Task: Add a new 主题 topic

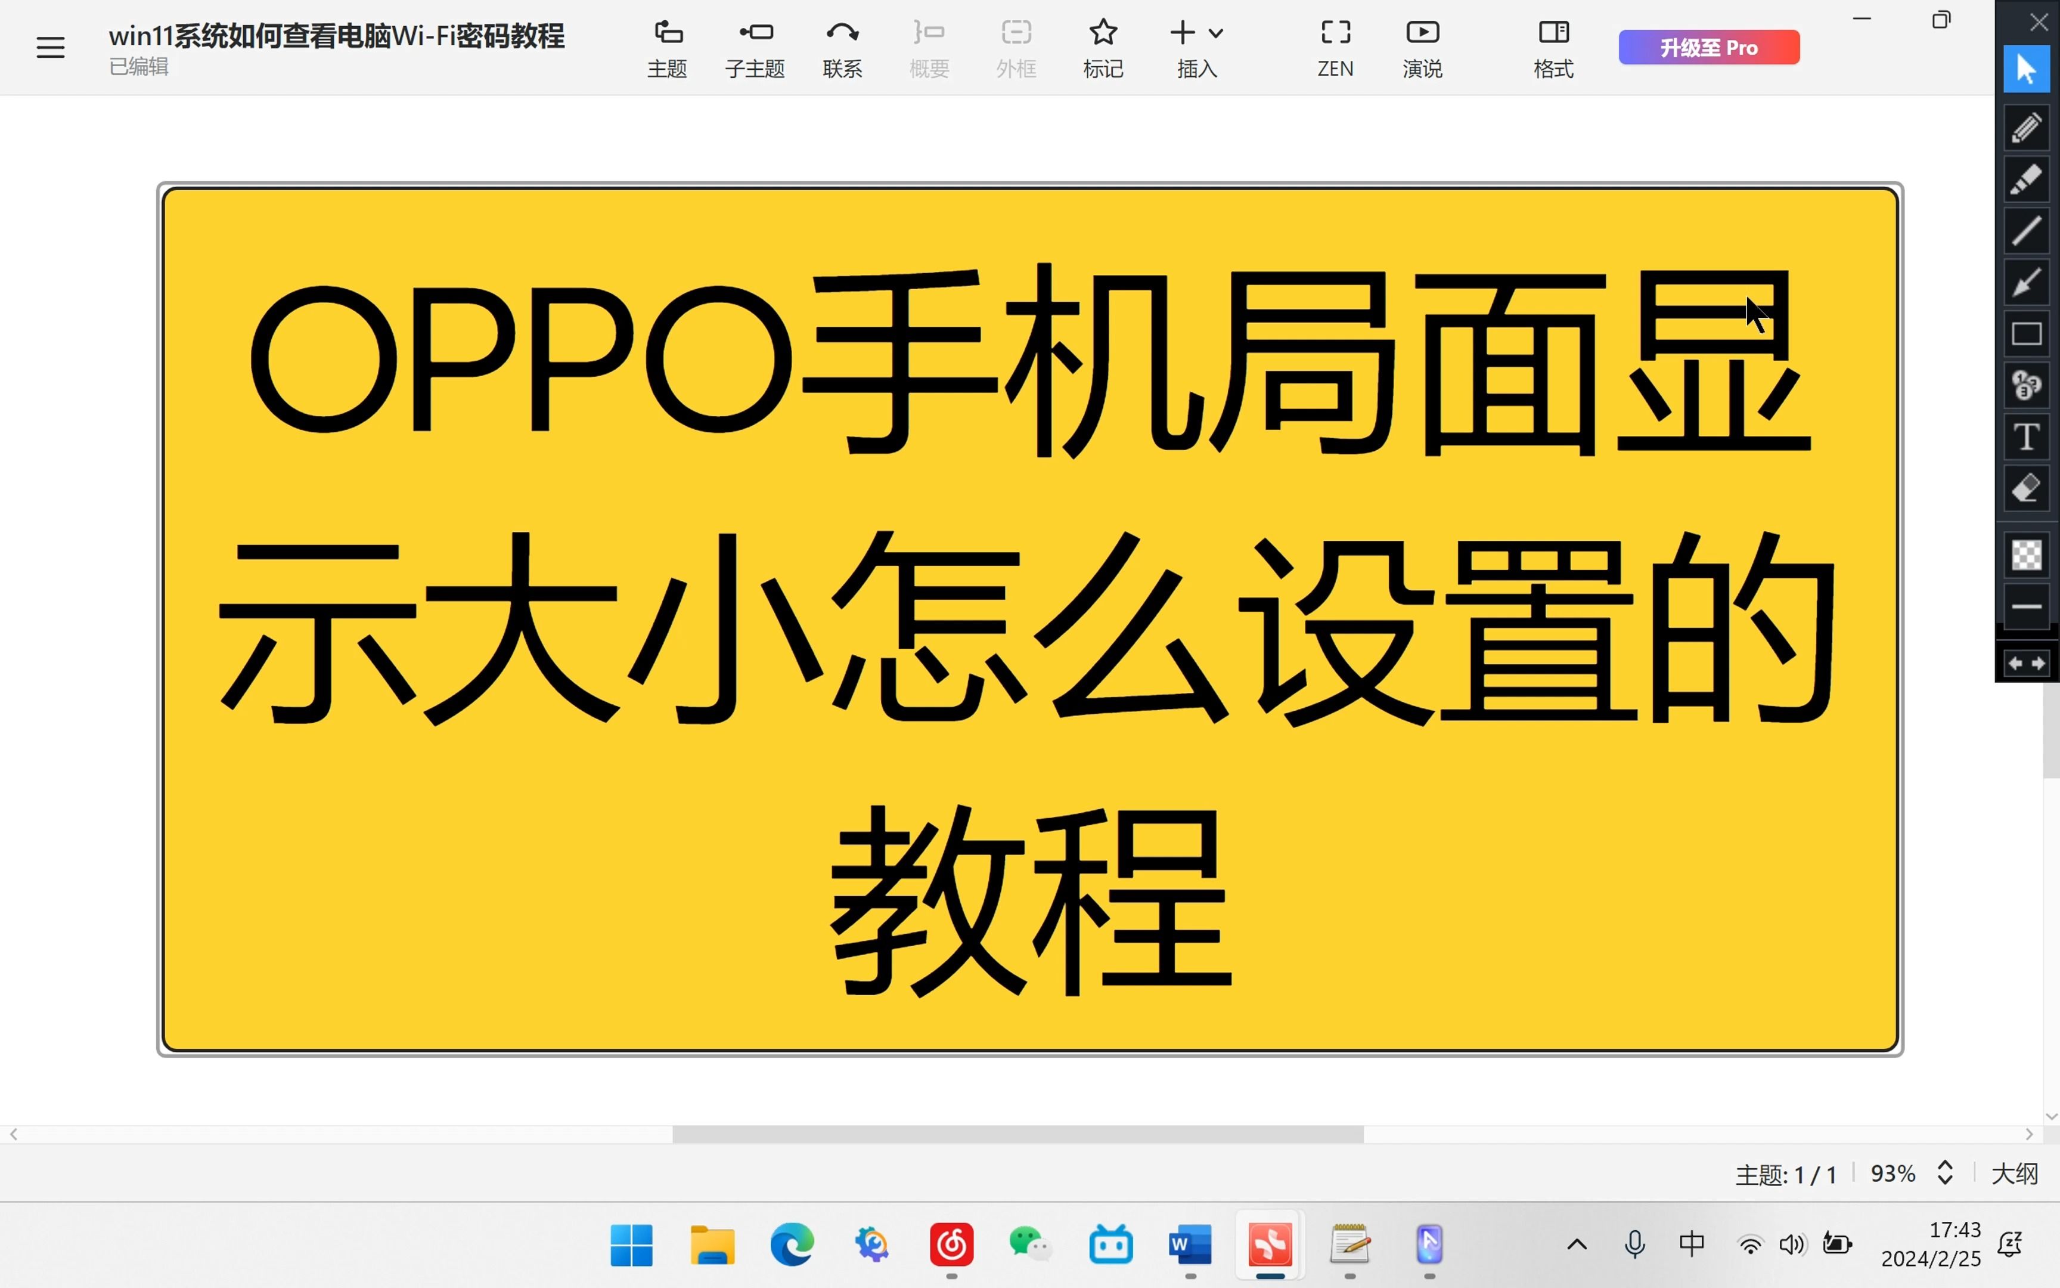Action: (x=666, y=48)
